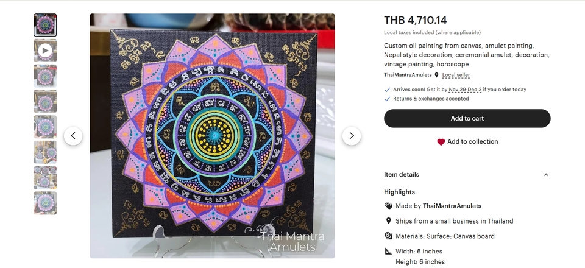Viewport: 585px width, 268px height.
Task: Select the first mandala thumbnail
Action: (45, 25)
